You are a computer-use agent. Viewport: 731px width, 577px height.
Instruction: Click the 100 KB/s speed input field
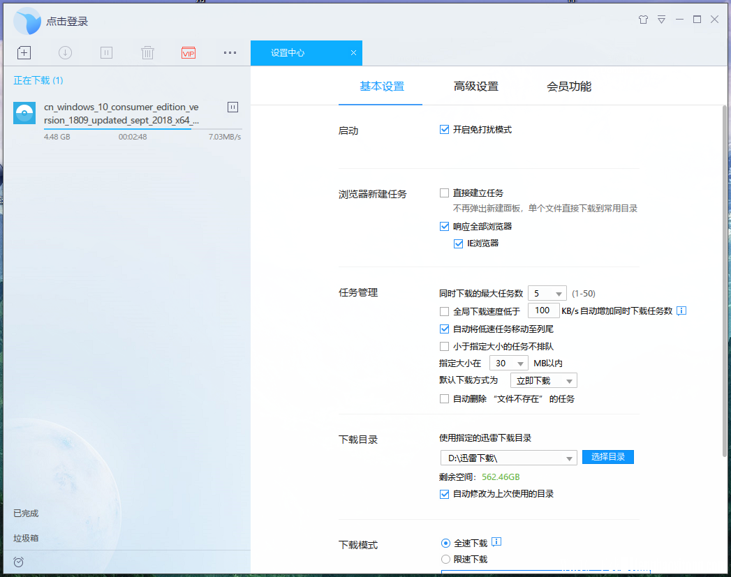pos(543,310)
